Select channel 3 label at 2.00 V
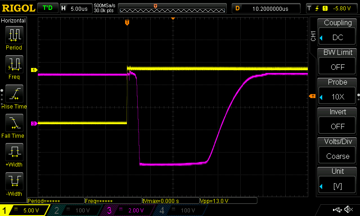Image resolution: width=360 pixels, height=216 pixels. (128, 210)
